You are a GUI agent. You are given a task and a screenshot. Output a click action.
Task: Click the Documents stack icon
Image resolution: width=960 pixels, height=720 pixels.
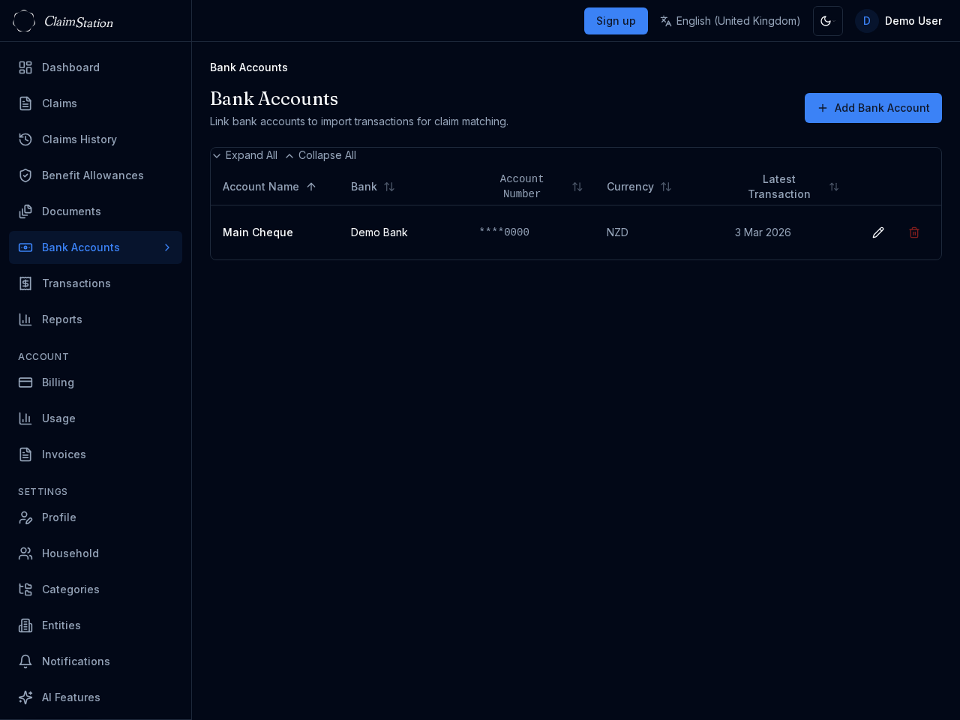[x=25, y=211]
